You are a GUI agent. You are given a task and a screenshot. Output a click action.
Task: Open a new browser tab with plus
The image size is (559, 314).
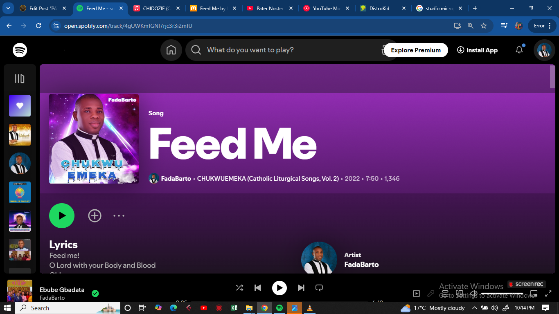[475, 8]
